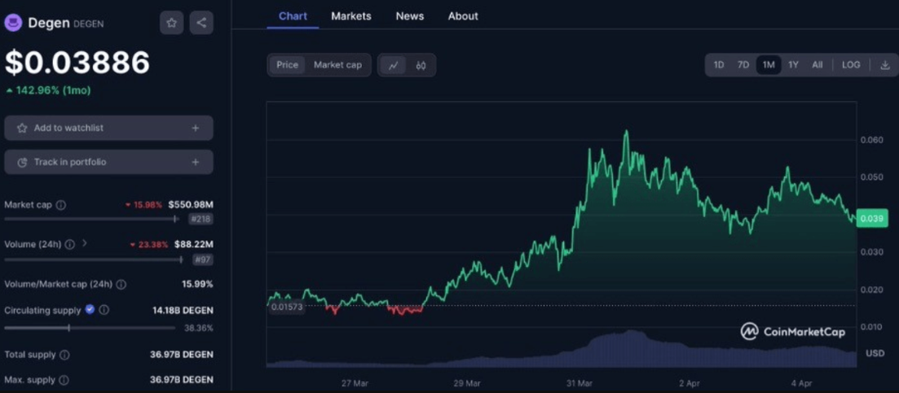
Task: Click the Volume (24h) info icon
Action: click(69, 244)
